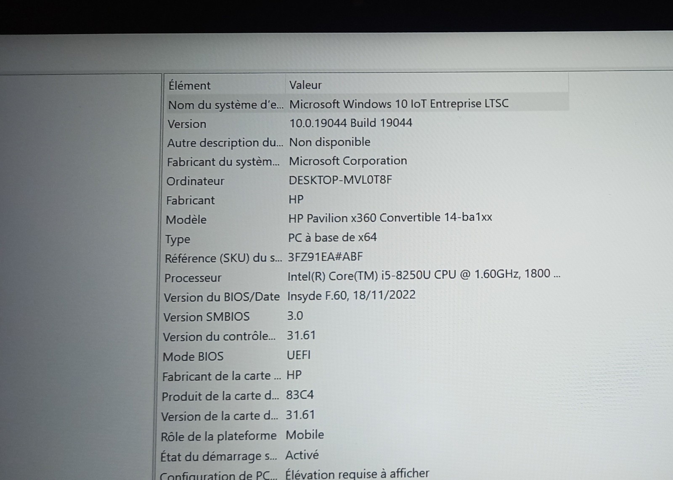
Task: Select the "Version SMBIOS" row label
Action: (x=207, y=317)
